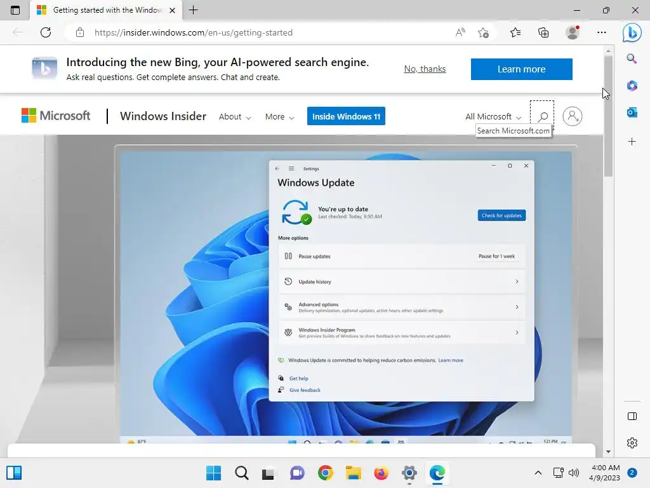
Task: Open the Widgets icon in taskbar
Action: [x=14, y=473]
